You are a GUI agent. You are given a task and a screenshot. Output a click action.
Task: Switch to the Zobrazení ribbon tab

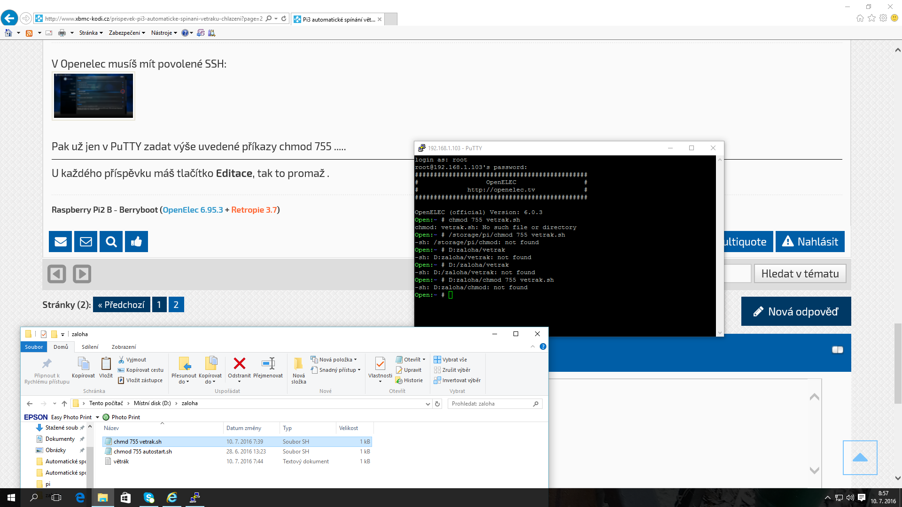click(124, 347)
